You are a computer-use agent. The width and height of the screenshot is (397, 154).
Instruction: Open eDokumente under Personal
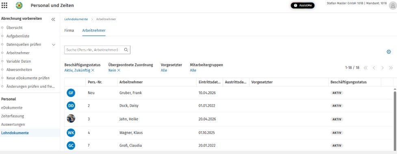coord(12,108)
